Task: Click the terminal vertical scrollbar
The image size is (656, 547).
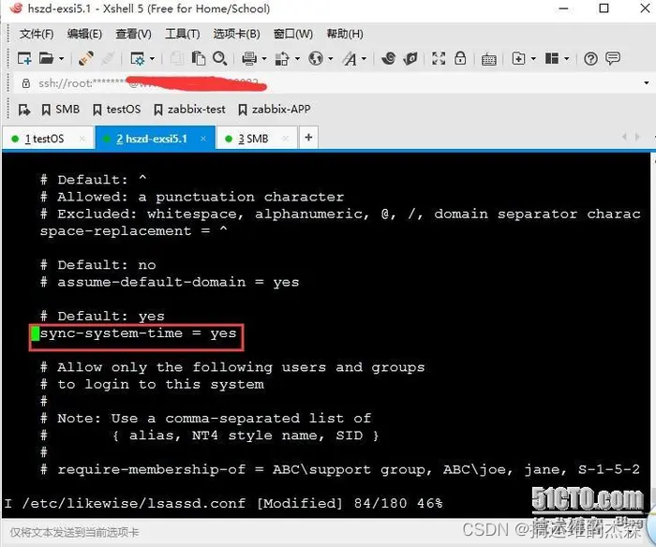Action: point(653,334)
